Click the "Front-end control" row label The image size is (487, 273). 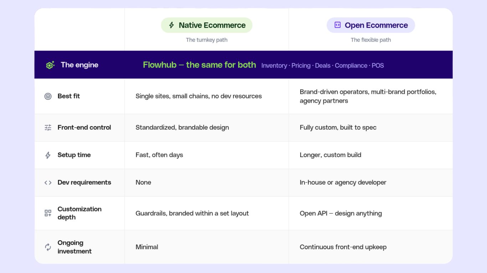click(84, 127)
